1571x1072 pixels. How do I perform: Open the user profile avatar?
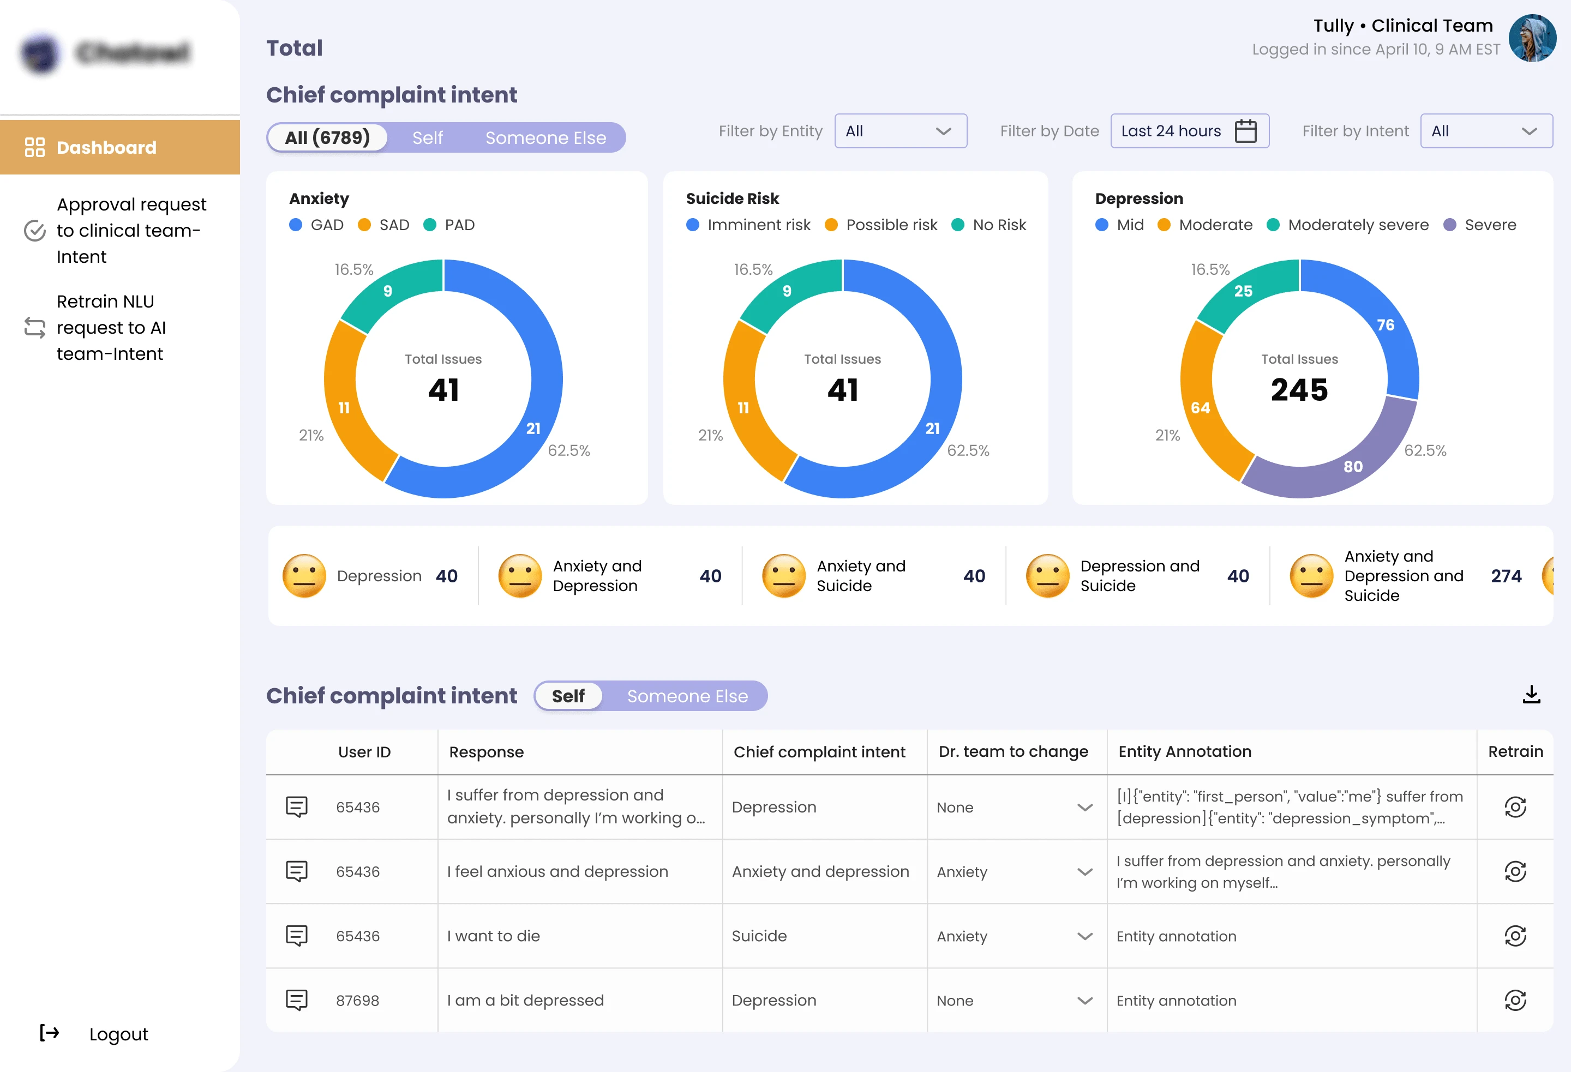coord(1532,38)
